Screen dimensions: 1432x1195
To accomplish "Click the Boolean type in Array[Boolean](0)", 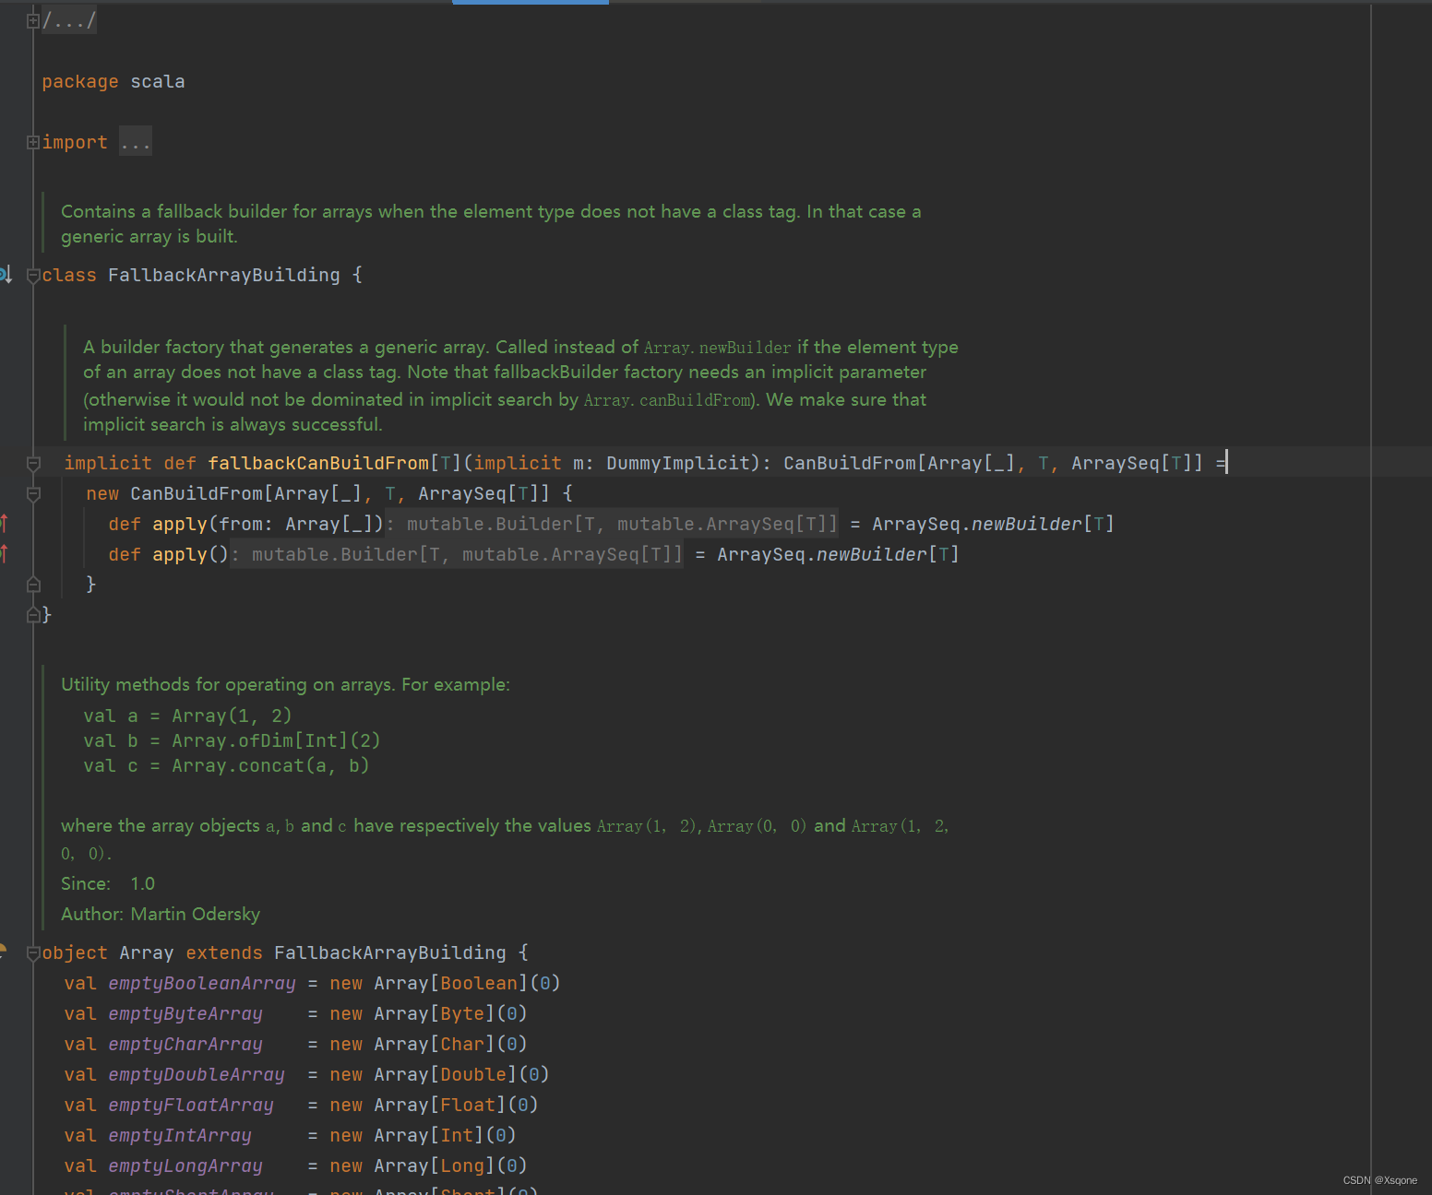I will (x=479, y=984).
